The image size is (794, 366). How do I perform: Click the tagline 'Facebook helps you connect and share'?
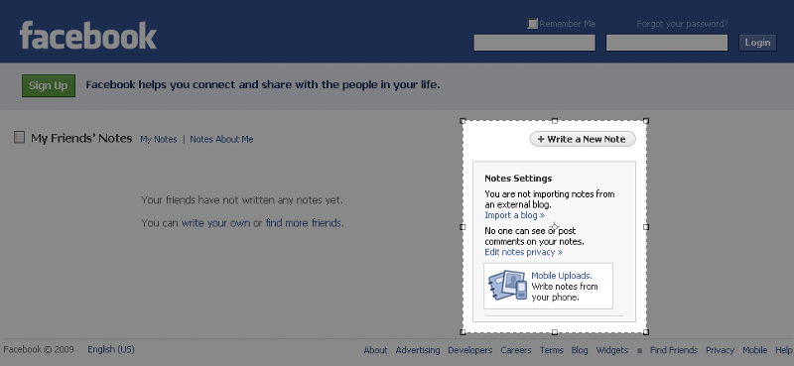tap(263, 85)
